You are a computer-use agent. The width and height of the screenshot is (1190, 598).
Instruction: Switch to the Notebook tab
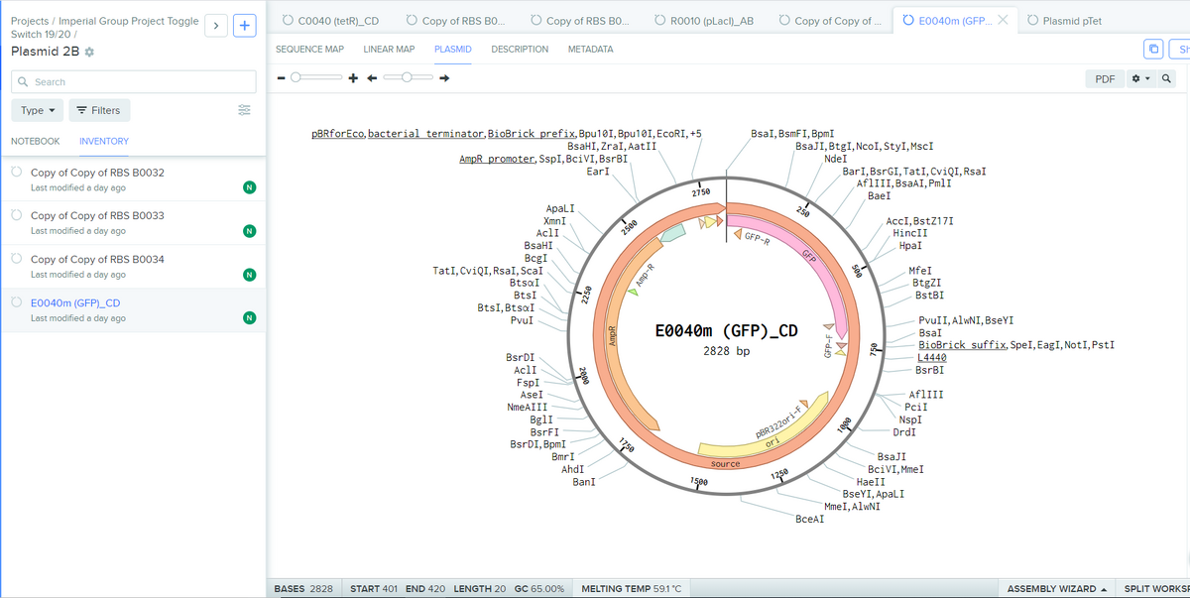click(x=35, y=141)
